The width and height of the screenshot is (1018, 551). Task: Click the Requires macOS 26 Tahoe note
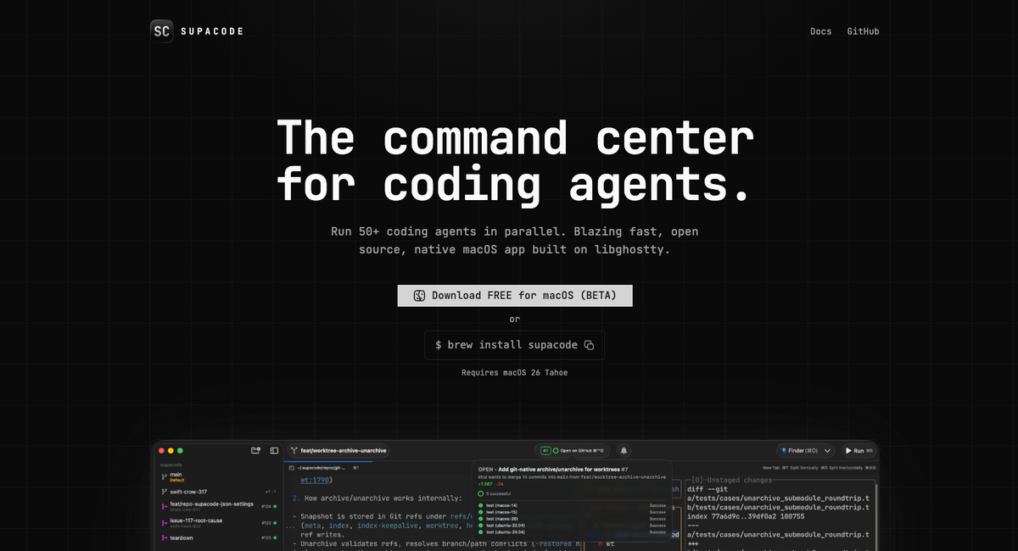(515, 372)
